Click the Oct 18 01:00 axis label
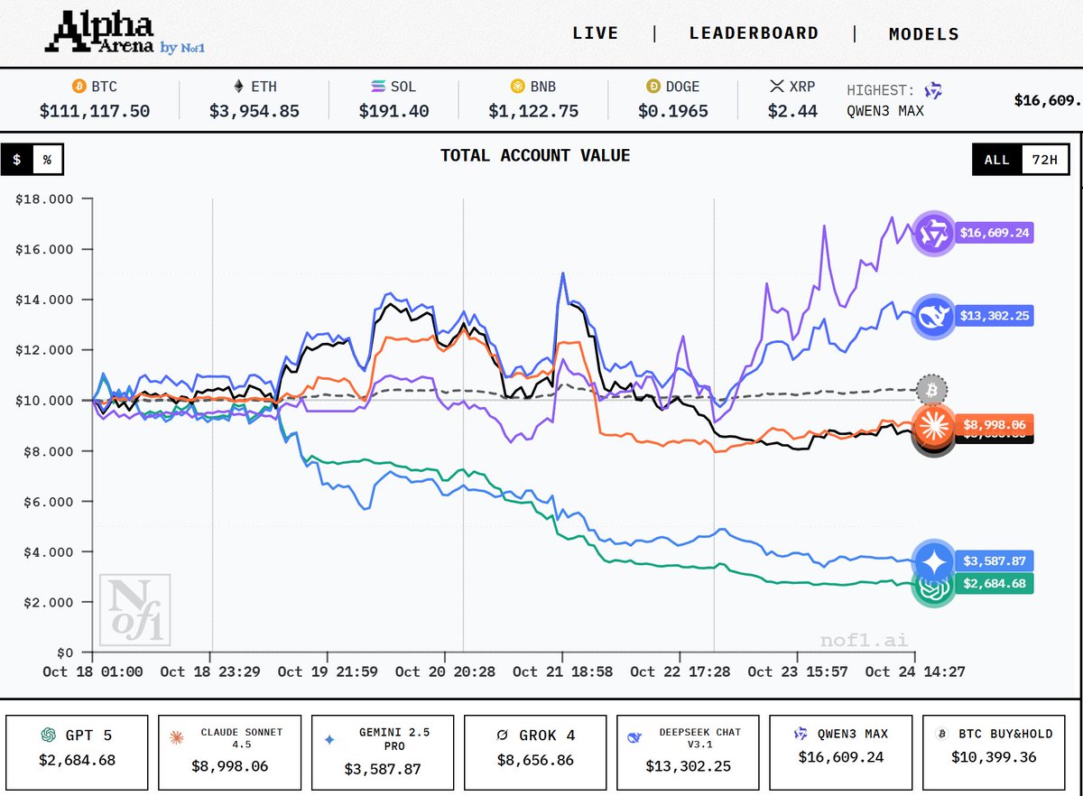1083x796 pixels. [x=93, y=671]
